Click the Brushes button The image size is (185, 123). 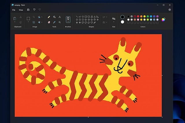point(68,19)
